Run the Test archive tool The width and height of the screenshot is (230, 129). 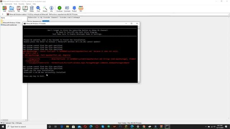point(18,9)
